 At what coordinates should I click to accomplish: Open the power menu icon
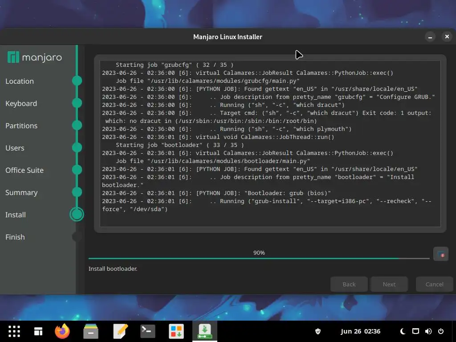point(441,331)
